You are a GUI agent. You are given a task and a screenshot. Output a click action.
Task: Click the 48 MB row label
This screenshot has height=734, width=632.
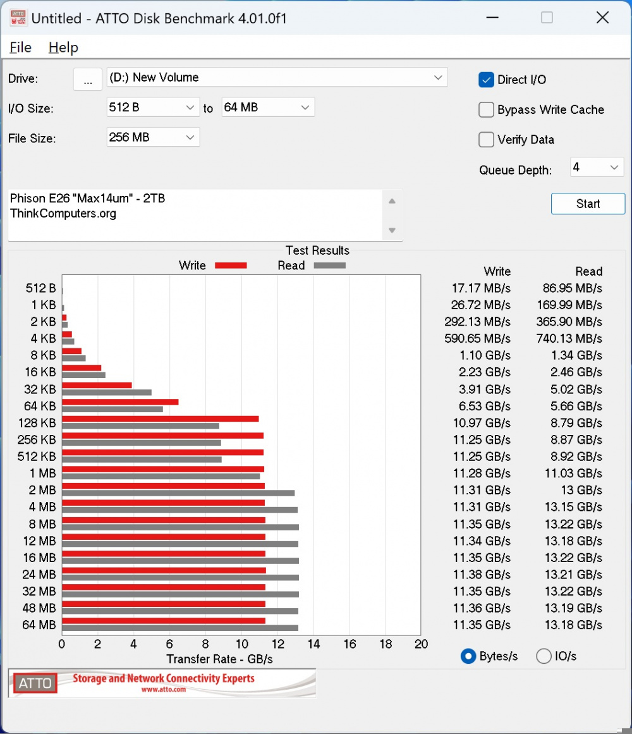tap(39, 608)
